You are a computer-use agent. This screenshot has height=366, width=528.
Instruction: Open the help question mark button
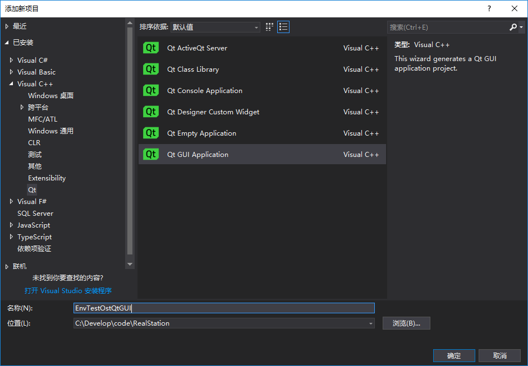(x=489, y=8)
